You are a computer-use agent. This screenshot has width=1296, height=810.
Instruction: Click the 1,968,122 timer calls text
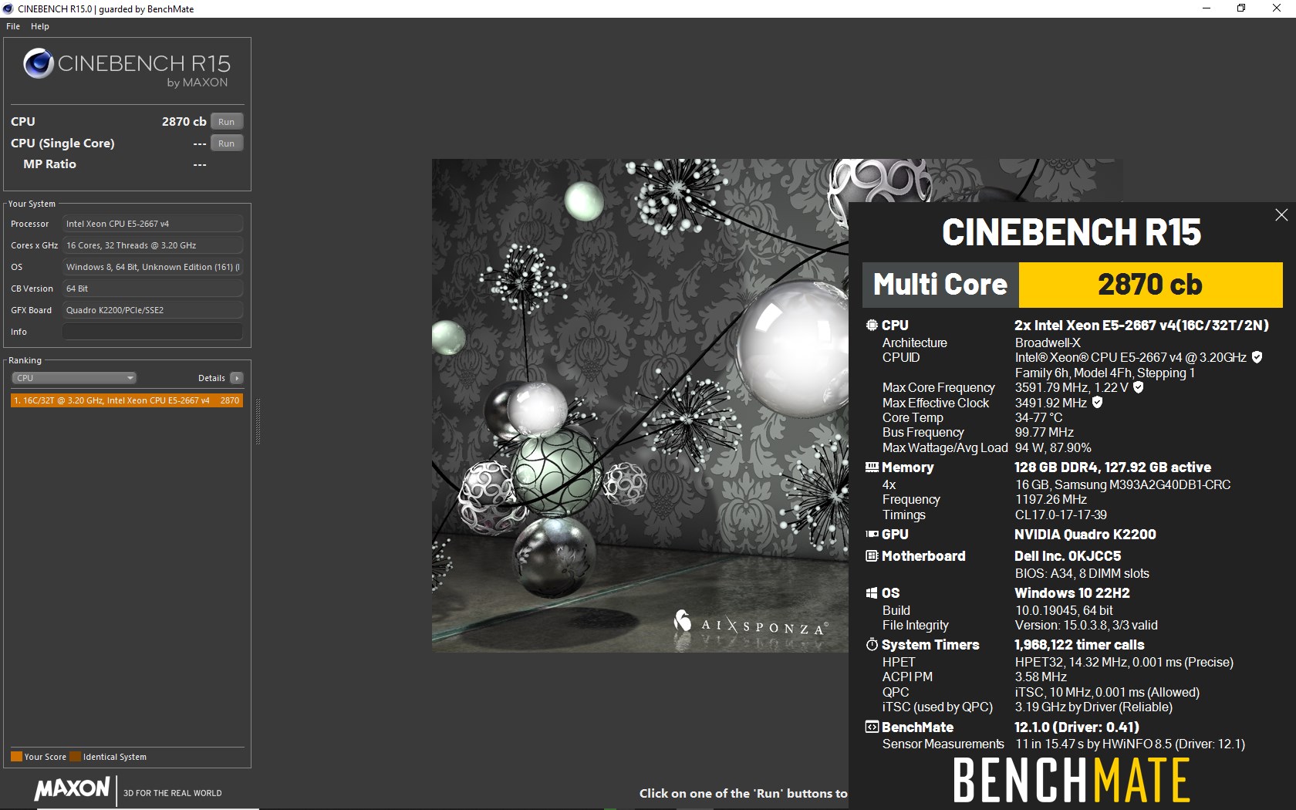pos(1079,645)
